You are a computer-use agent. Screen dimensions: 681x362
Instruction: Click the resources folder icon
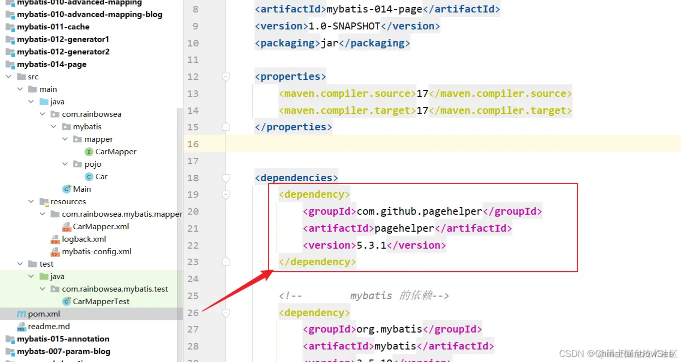pos(44,202)
